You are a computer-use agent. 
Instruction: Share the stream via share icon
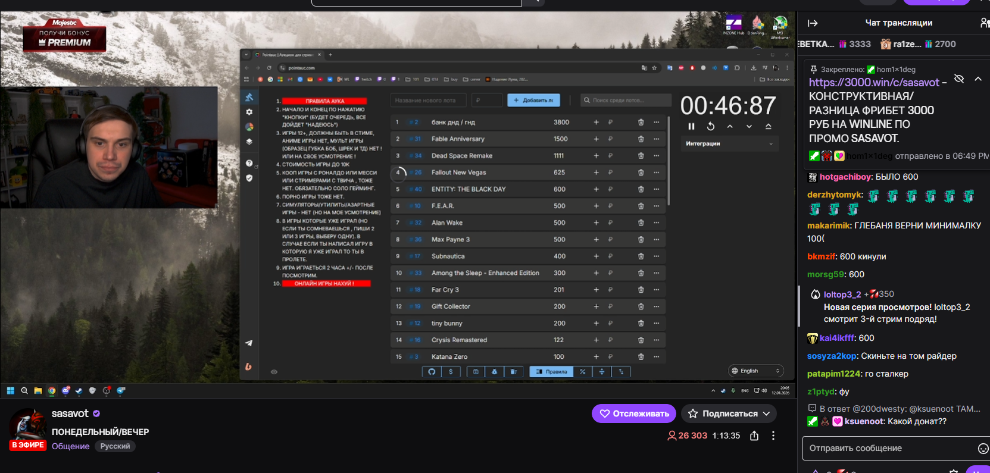pyautogui.click(x=754, y=436)
